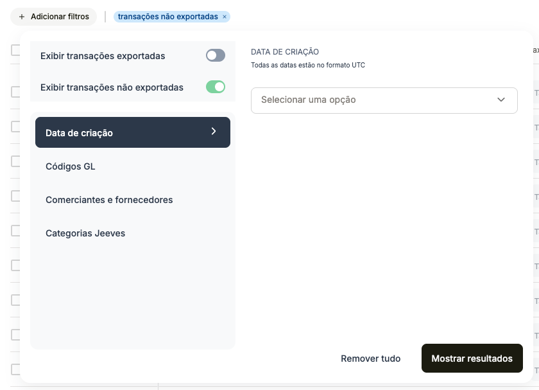Tick the last visible row checkbox at the bottom

tap(15, 369)
